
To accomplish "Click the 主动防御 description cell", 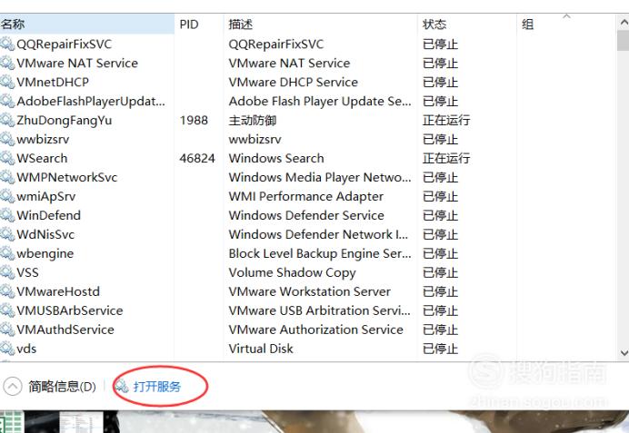I will click(x=253, y=120).
